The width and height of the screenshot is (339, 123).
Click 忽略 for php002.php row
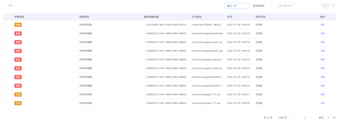pos(322,33)
